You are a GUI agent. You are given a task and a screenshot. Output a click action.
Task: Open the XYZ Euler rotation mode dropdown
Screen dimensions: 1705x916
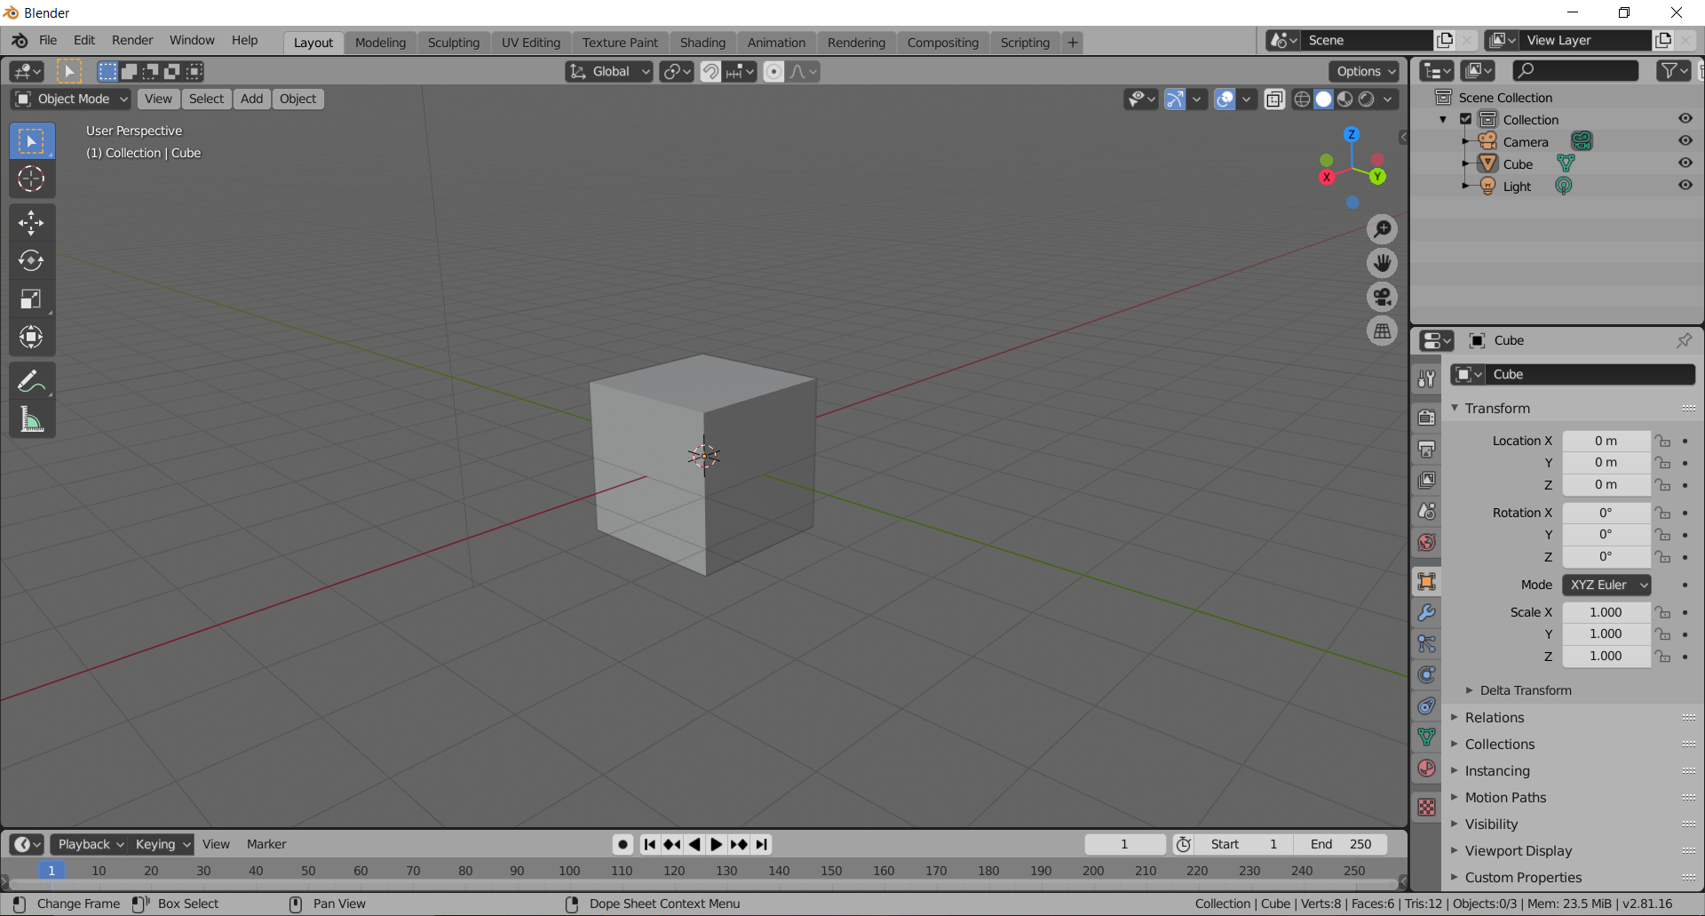coord(1606,585)
